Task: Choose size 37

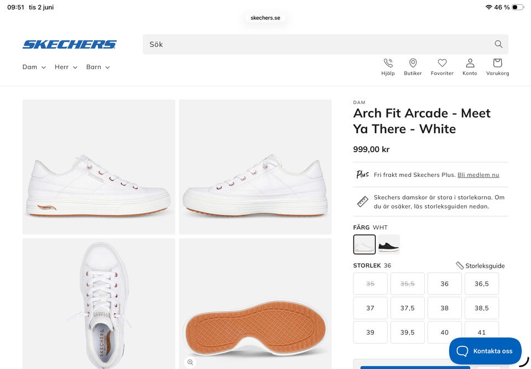Action: click(x=370, y=308)
